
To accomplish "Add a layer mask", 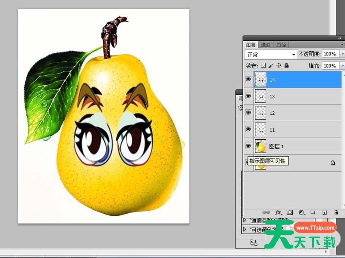I will coord(290,212).
